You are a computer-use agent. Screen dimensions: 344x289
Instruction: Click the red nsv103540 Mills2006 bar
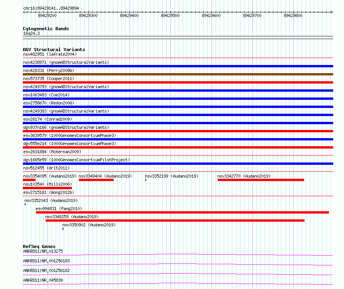point(48,188)
